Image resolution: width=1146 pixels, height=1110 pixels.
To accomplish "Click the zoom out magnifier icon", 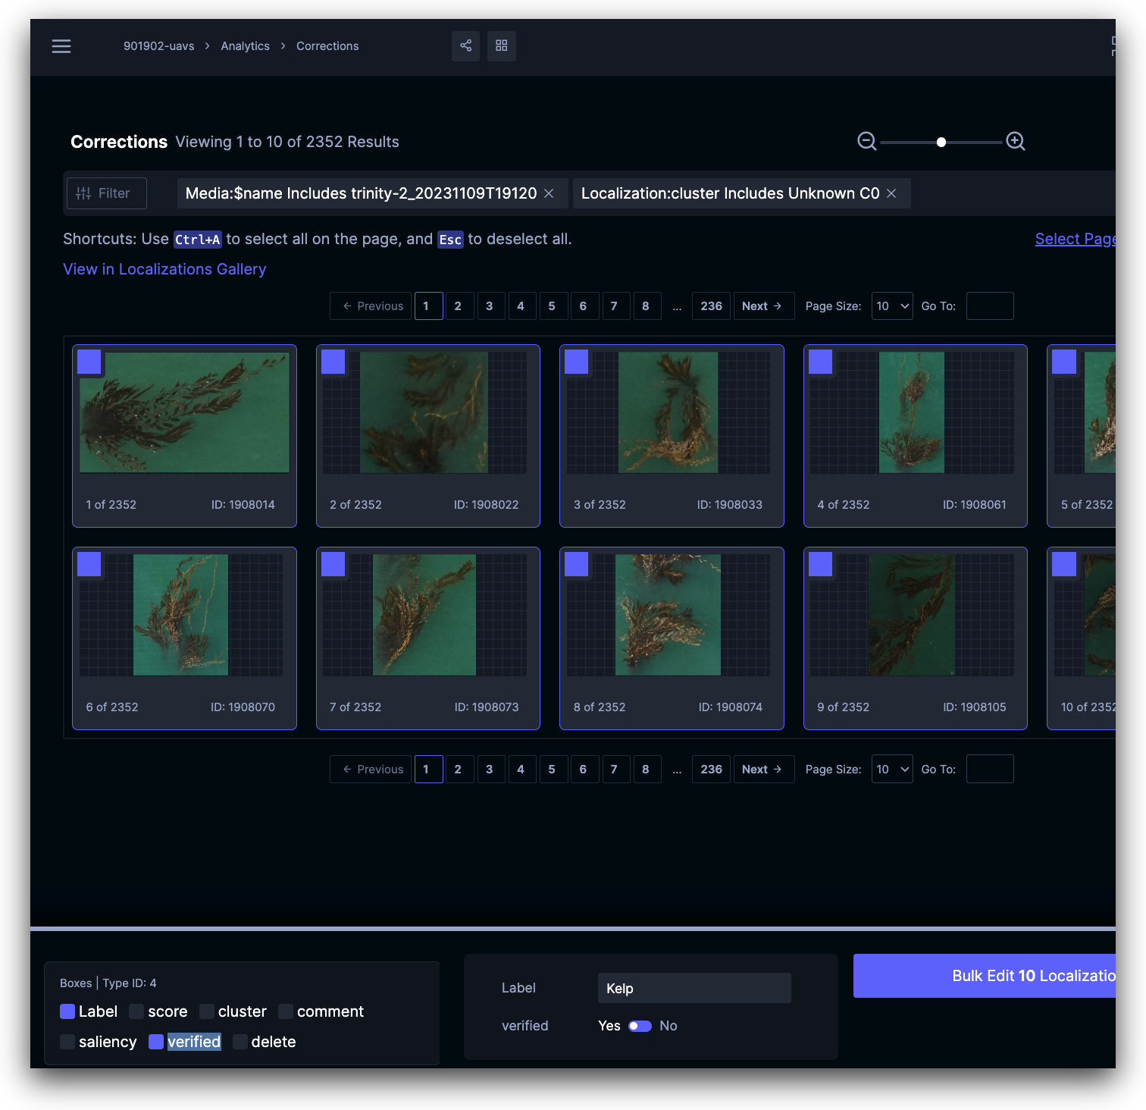I will (866, 142).
